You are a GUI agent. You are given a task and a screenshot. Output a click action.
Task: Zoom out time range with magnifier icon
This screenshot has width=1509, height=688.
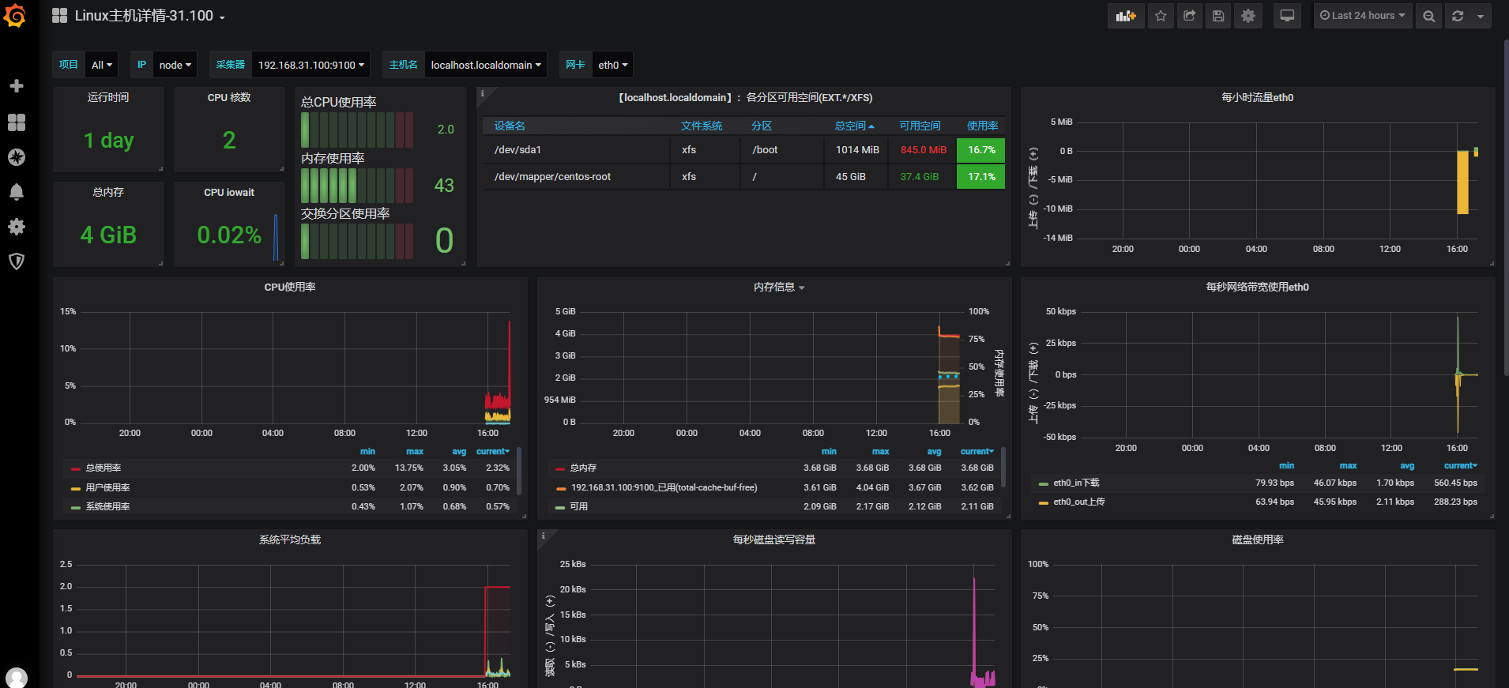pos(1428,16)
